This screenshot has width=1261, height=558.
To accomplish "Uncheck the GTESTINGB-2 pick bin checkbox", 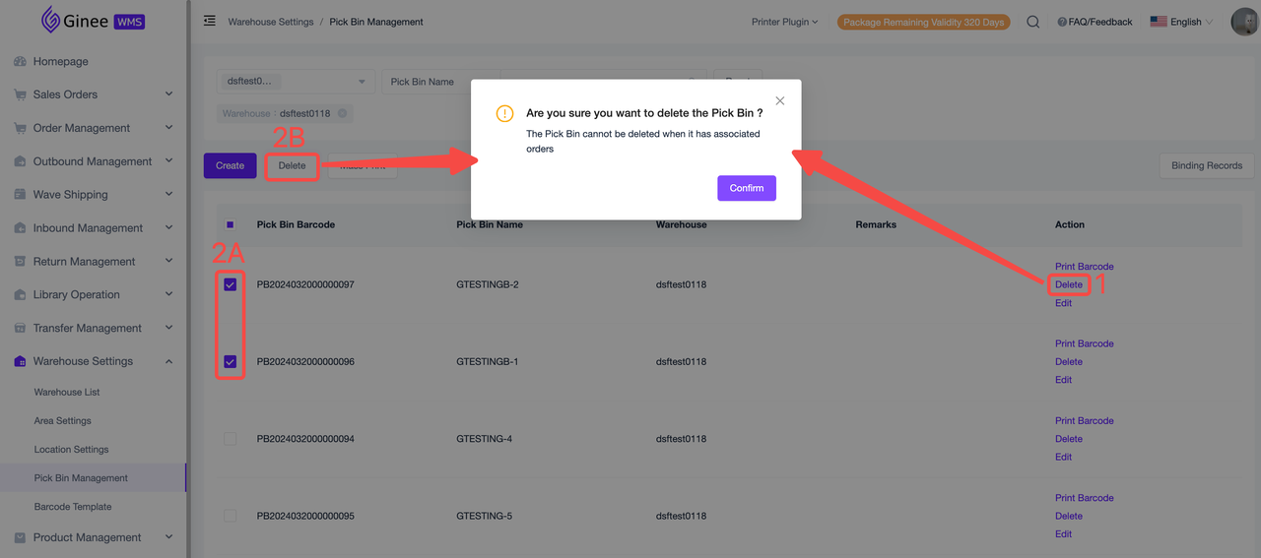I will click(x=231, y=284).
